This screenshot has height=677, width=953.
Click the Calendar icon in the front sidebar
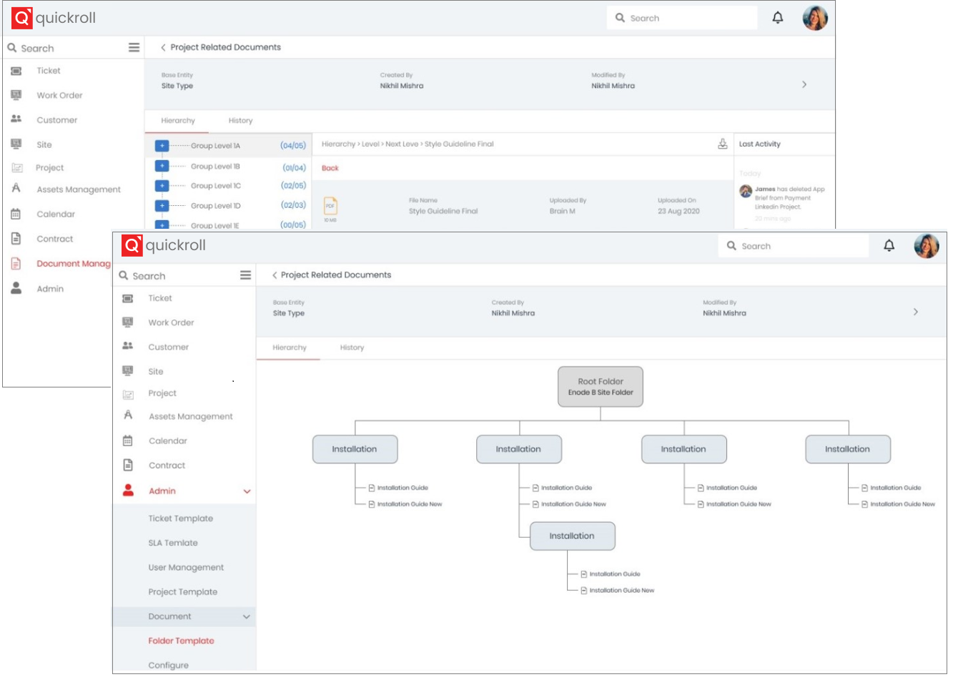pos(128,440)
